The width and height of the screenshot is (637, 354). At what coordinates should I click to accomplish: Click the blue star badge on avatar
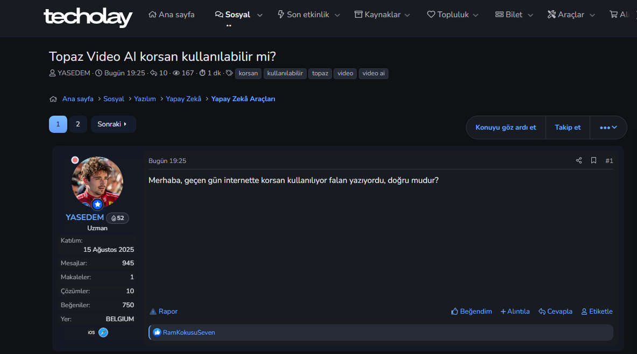click(97, 204)
